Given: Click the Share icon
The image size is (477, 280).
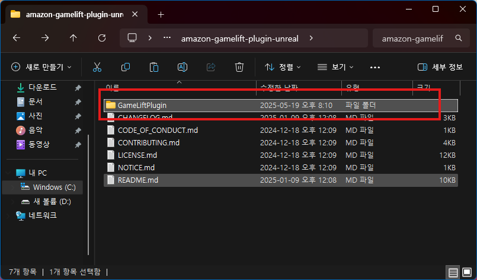Looking at the screenshot, I should coord(211,67).
